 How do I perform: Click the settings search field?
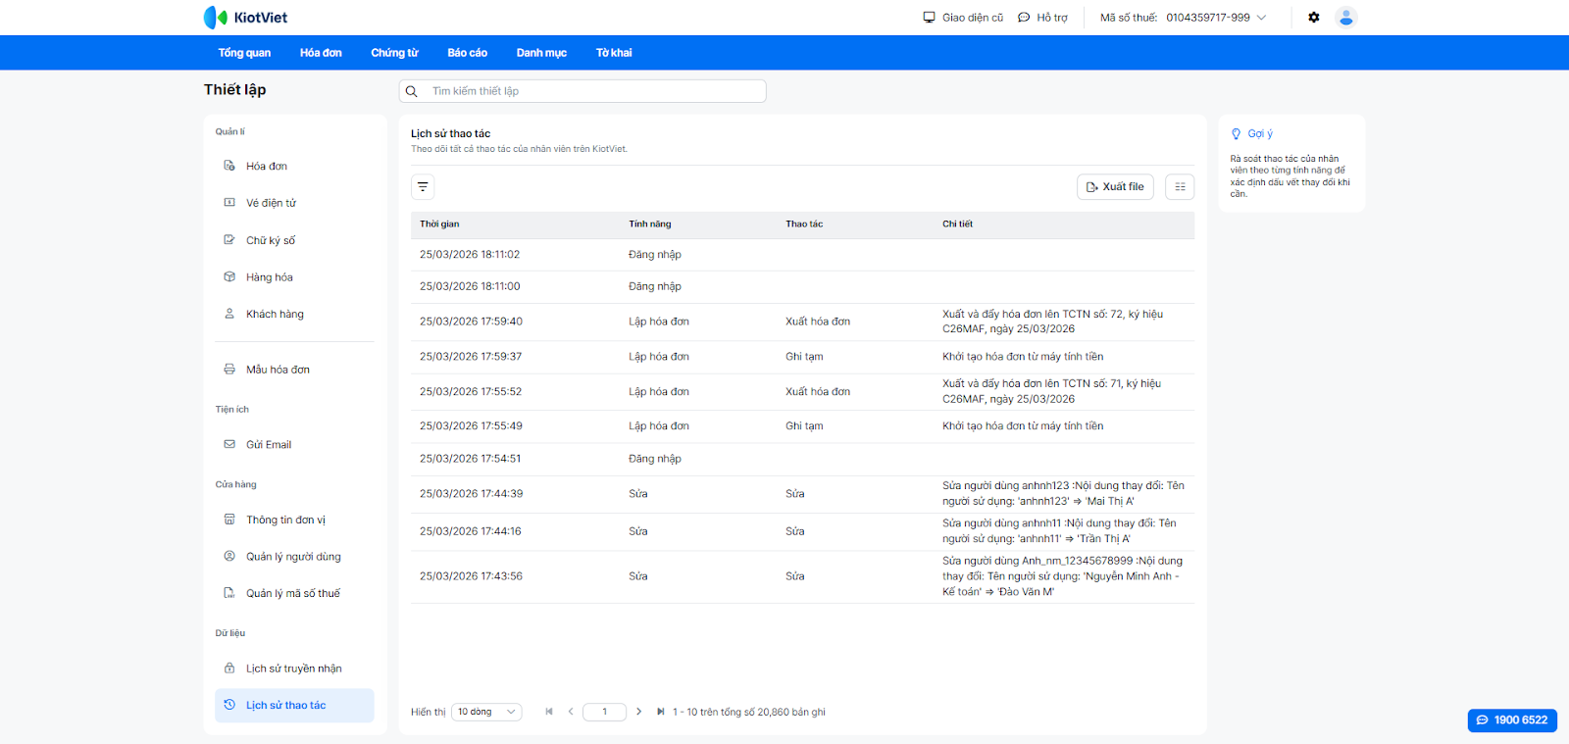(x=588, y=91)
